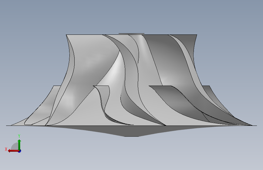Click the green Y axis arrow of the triad
Screen dimensions: 263x170
click(19, 145)
